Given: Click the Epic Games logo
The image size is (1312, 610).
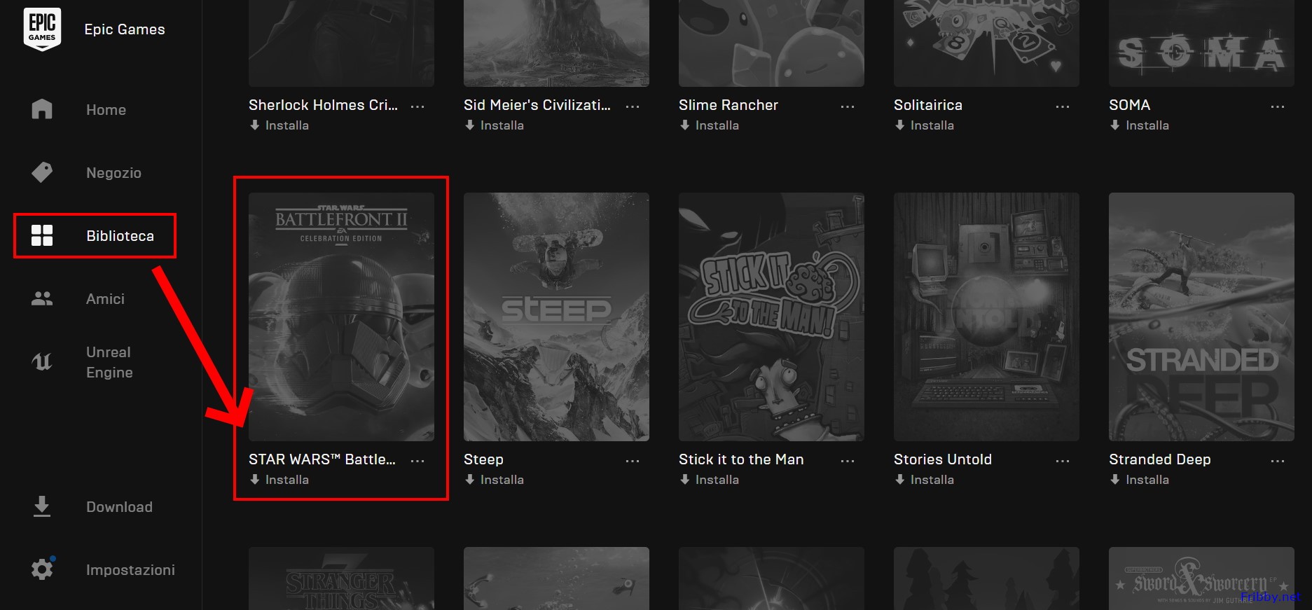Looking at the screenshot, I should (x=42, y=29).
